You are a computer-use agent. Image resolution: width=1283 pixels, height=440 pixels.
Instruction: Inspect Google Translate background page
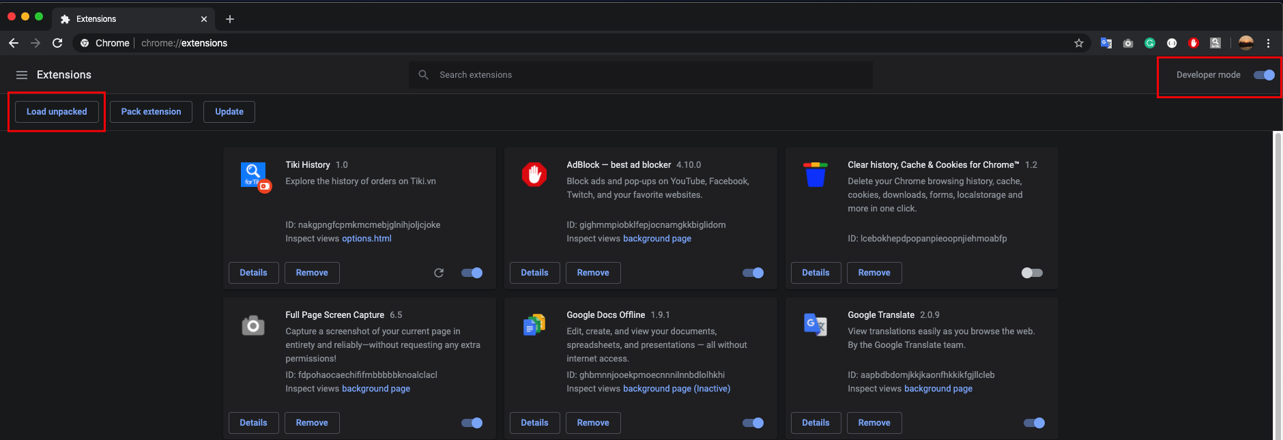[938, 389]
